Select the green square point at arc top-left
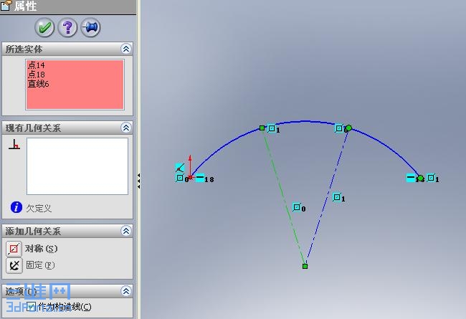The image size is (466, 319). (x=262, y=128)
